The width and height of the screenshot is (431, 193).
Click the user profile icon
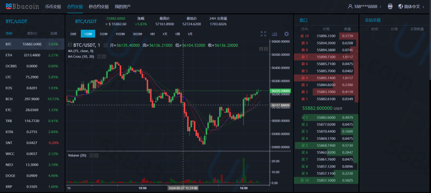[350, 7]
